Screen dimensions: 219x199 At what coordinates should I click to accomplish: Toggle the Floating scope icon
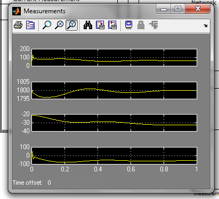coord(129,25)
